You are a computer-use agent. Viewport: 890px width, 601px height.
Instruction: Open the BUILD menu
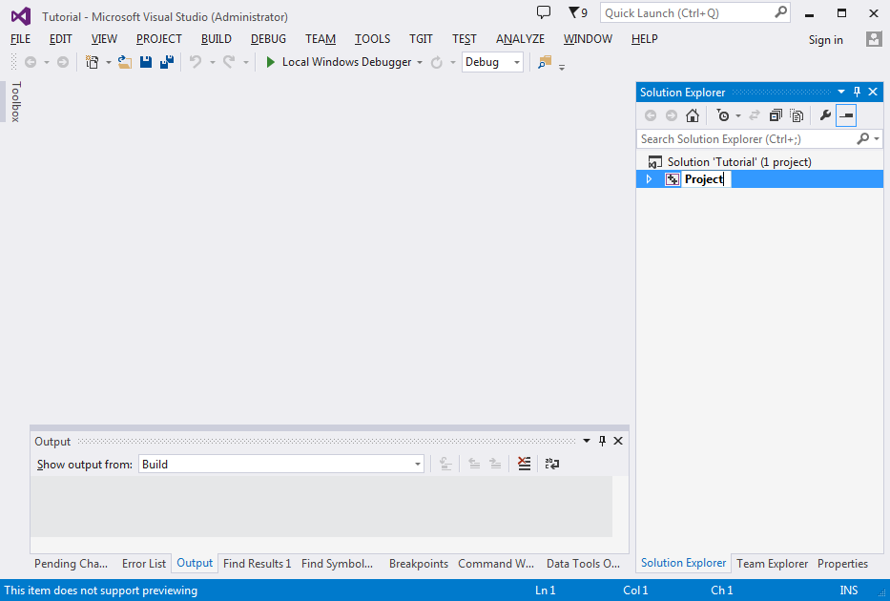[217, 39]
